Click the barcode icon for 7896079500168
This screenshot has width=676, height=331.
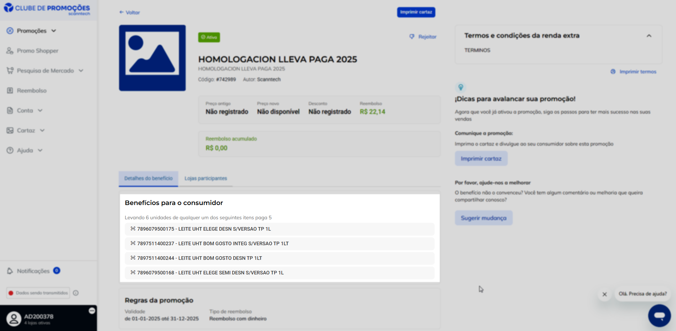pos(133,273)
